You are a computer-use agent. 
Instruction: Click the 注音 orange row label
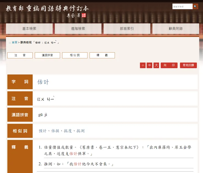pos(20,98)
